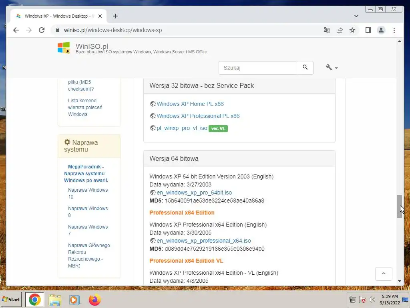This screenshot has height=308, width=410.
Task: Open WinISO.pl site title link
Action: coord(92,46)
